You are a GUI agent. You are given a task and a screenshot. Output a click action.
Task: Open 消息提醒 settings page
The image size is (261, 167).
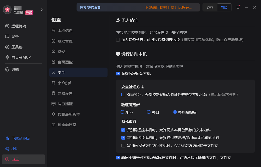[x=78, y=104]
